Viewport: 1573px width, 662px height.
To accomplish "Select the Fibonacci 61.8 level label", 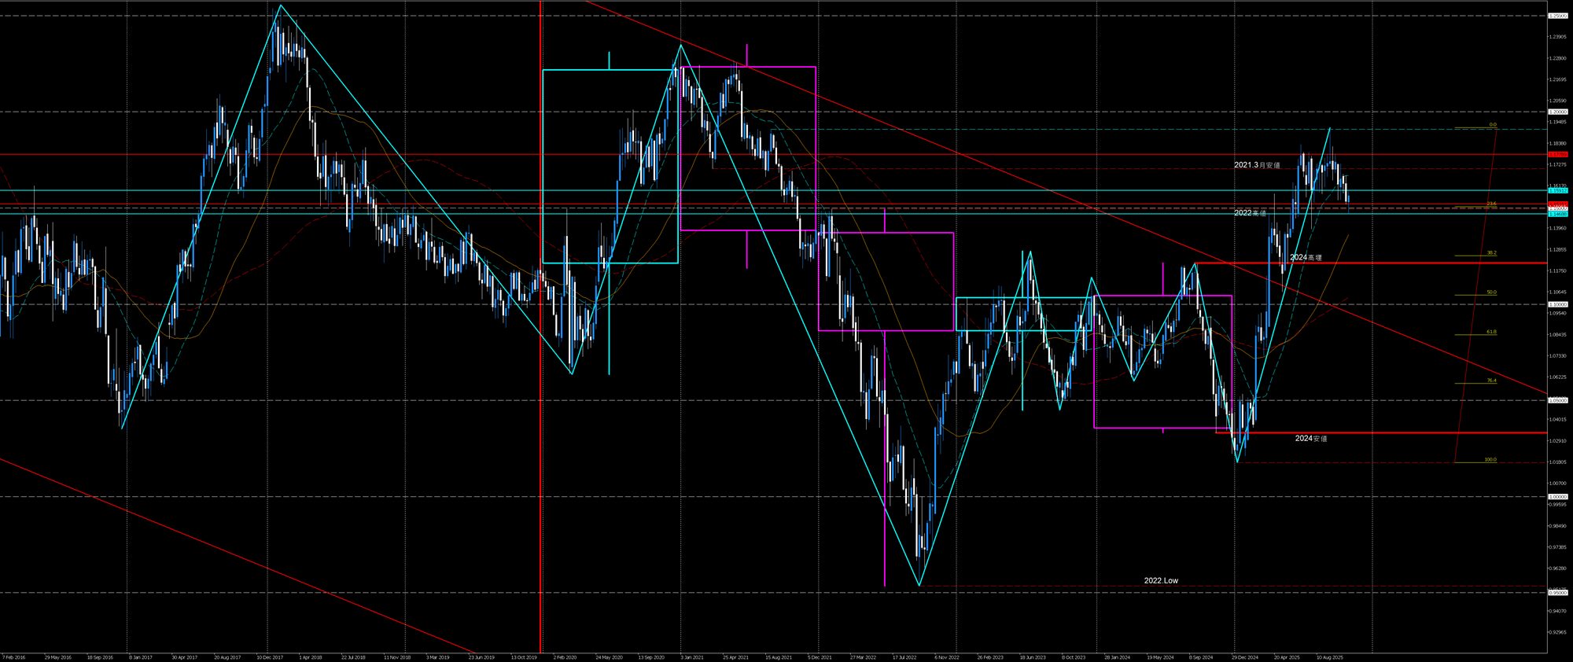I will point(1491,332).
